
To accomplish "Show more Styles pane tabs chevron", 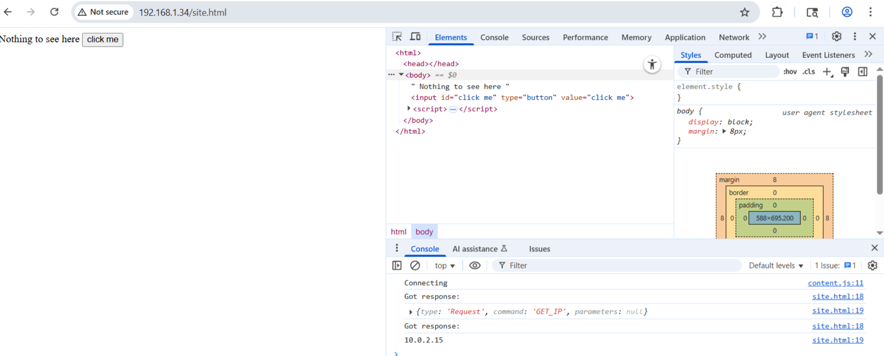I will click(868, 54).
